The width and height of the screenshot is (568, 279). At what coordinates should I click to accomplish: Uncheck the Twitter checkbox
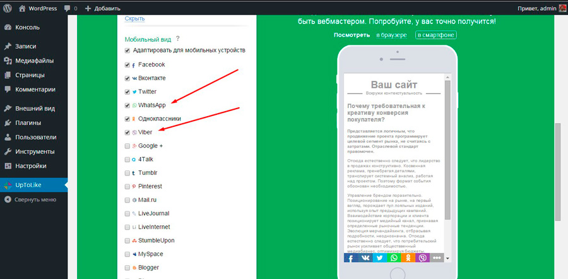click(x=127, y=92)
